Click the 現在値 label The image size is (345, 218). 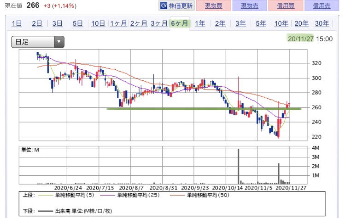click(14, 6)
